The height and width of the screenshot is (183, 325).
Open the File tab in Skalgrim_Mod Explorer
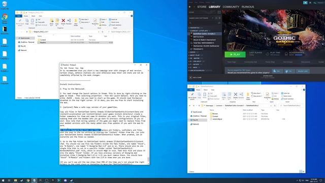pos(19,16)
